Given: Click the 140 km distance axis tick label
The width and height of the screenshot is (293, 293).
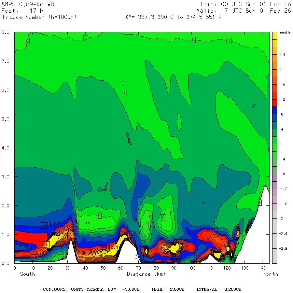Looking at the screenshot, I should [x=262, y=268].
